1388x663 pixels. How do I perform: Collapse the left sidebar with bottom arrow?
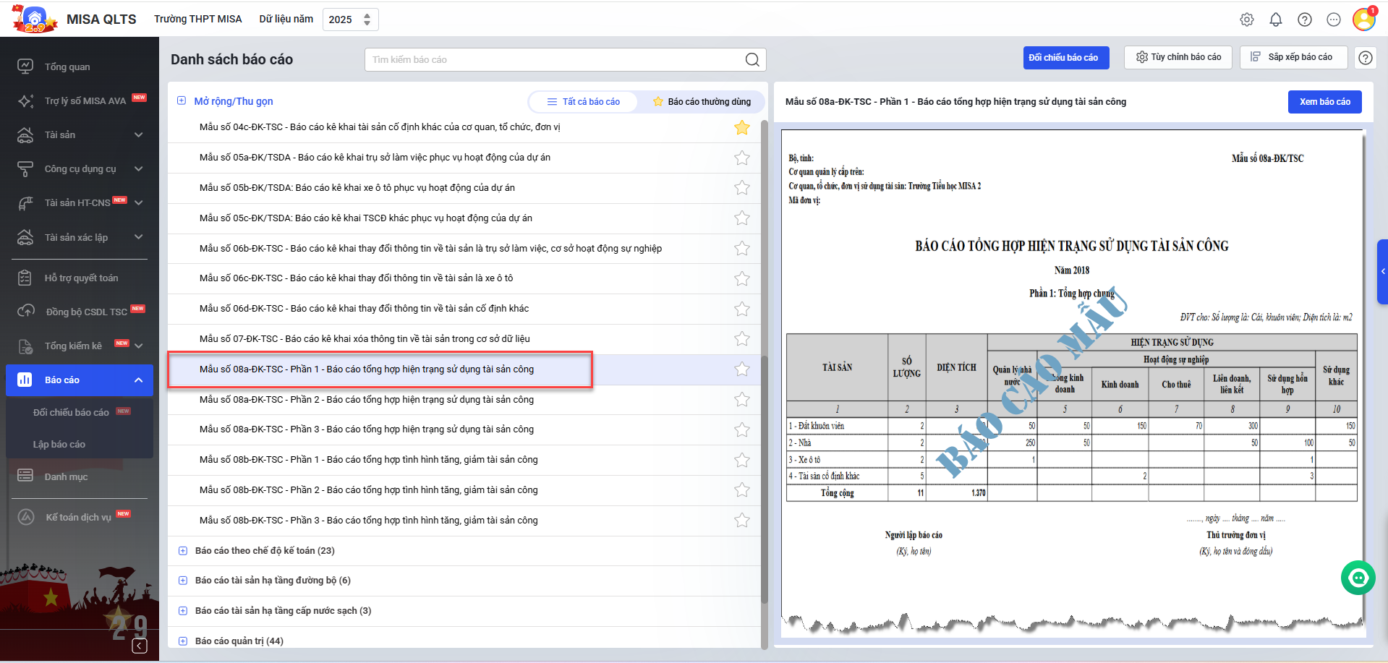(x=140, y=646)
